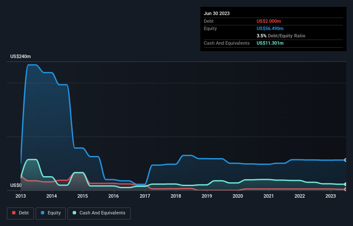
Task: Click the Debt row label in tooltip
Action: pos(209,21)
